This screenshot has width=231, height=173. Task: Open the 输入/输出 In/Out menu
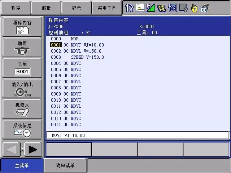pos(22,89)
